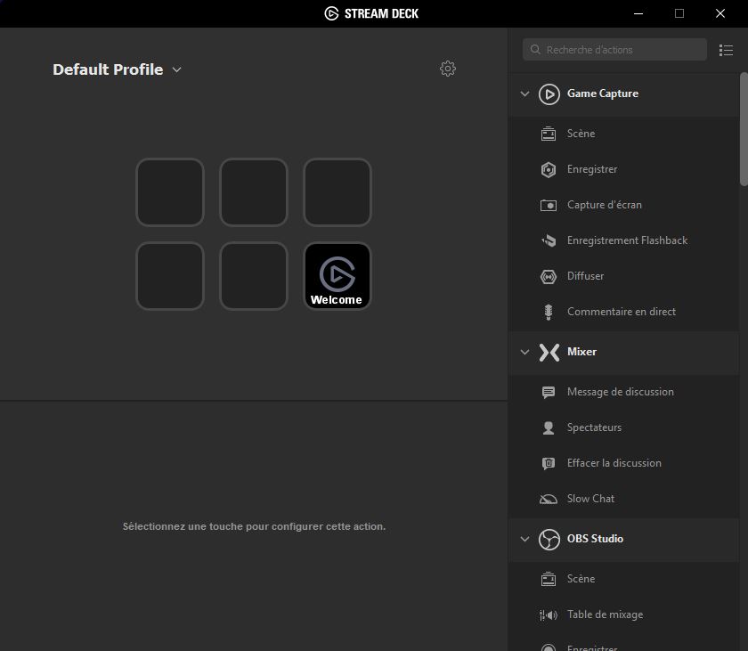
Task: Open the profile settings gear icon
Action: tap(447, 69)
